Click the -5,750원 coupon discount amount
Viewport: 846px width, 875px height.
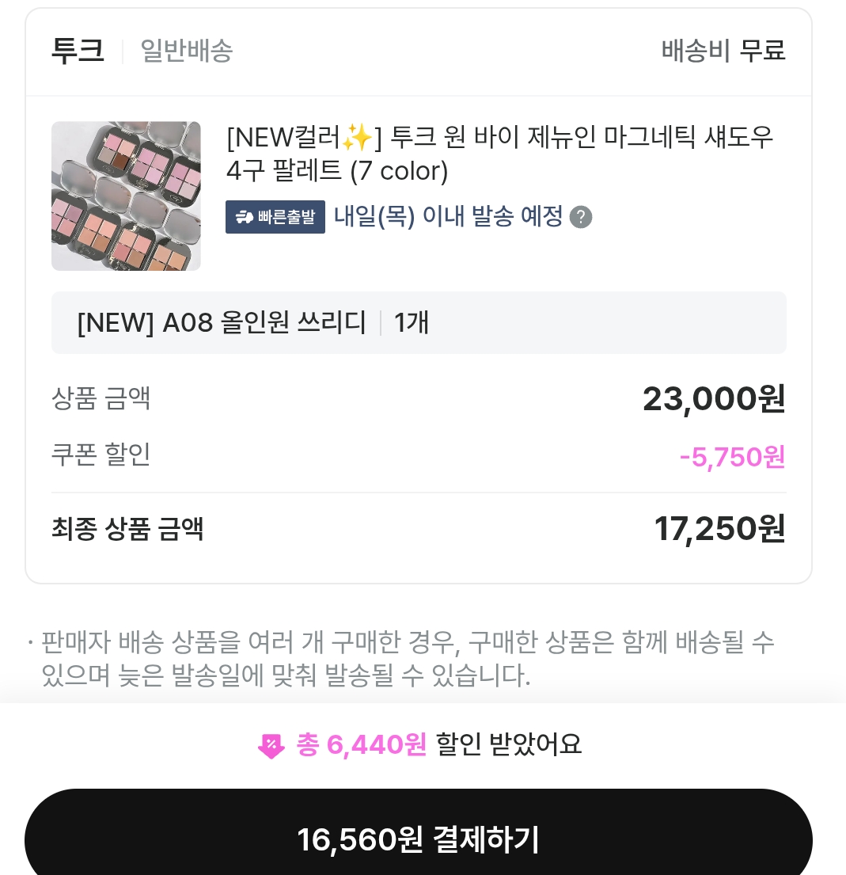(x=731, y=457)
